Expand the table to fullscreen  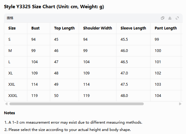pos(177,18)
